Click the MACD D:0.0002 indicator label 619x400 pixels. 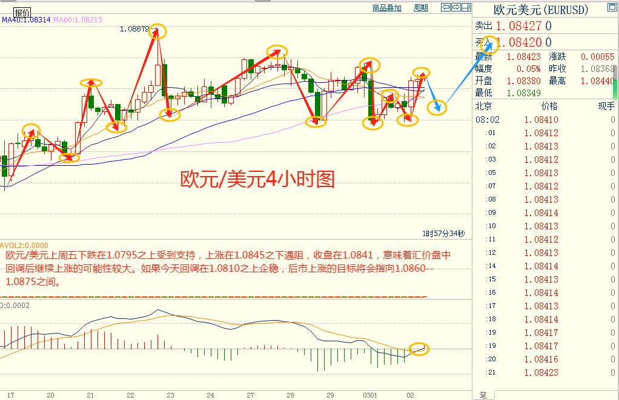15,306
